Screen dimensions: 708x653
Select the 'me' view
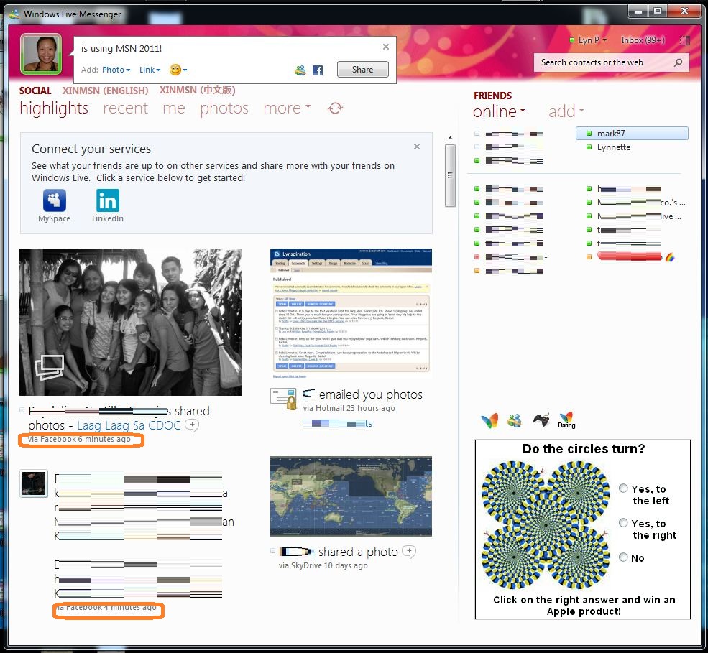click(x=174, y=108)
